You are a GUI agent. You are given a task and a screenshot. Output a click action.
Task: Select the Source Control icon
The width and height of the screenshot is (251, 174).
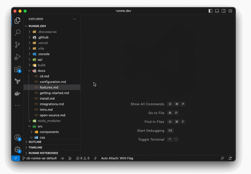[x=17, y=45]
